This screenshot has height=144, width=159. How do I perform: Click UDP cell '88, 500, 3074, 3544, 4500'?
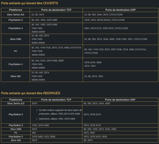pos(97,103)
